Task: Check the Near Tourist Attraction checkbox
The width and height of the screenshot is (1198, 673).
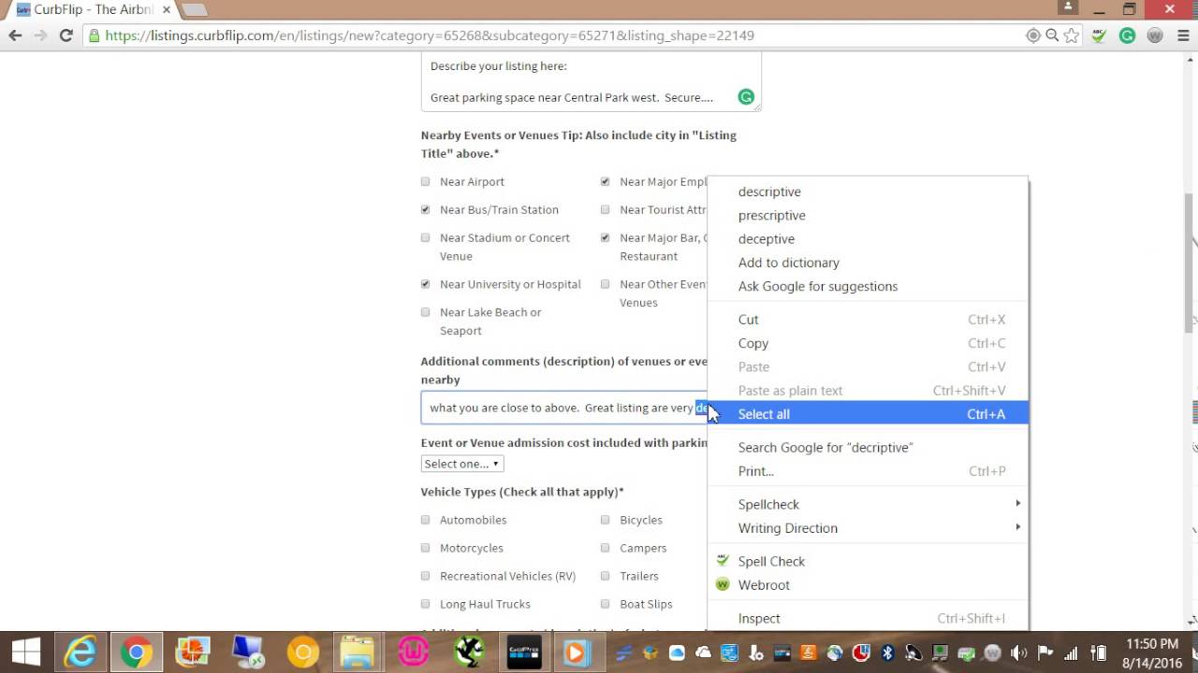Action: click(x=606, y=209)
